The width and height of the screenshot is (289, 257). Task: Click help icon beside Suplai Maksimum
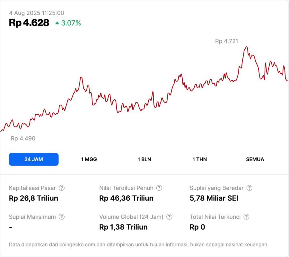point(62,217)
